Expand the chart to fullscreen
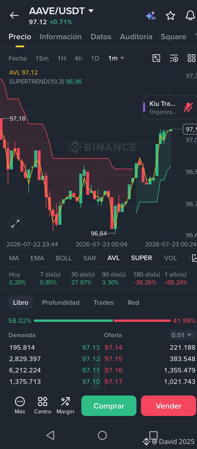This screenshot has width=197, height=449. pyautogui.click(x=15, y=224)
